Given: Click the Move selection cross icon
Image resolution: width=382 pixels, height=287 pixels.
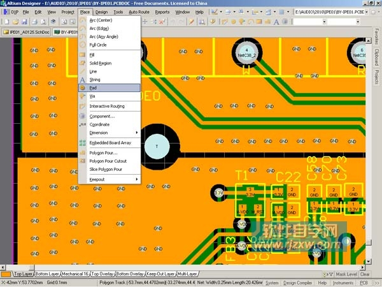Looking at the screenshot, I should pyautogui.click(x=145, y=22).
